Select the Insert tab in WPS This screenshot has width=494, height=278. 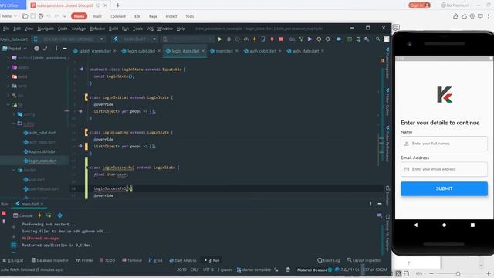click(97, 16)
